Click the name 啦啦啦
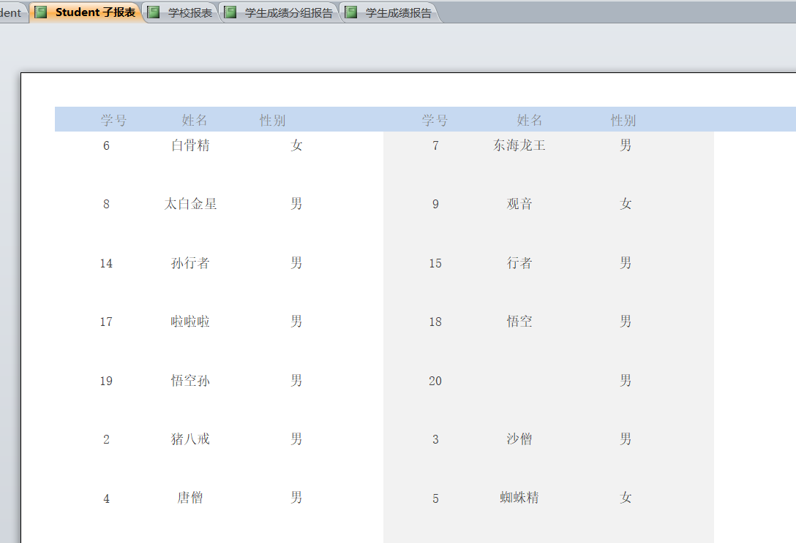796x543 pixels. [190, 322]
